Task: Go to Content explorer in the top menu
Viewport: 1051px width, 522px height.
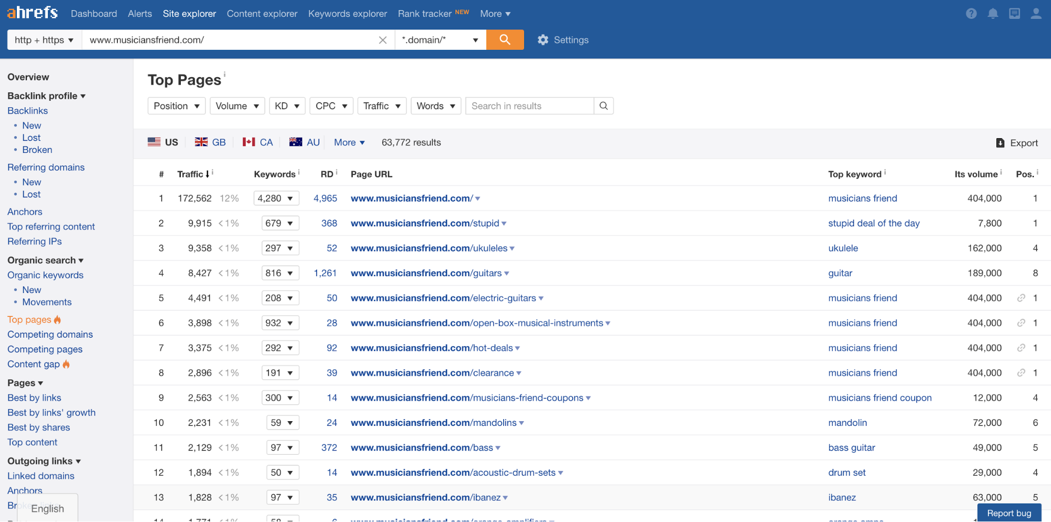Action: (262, 14)
